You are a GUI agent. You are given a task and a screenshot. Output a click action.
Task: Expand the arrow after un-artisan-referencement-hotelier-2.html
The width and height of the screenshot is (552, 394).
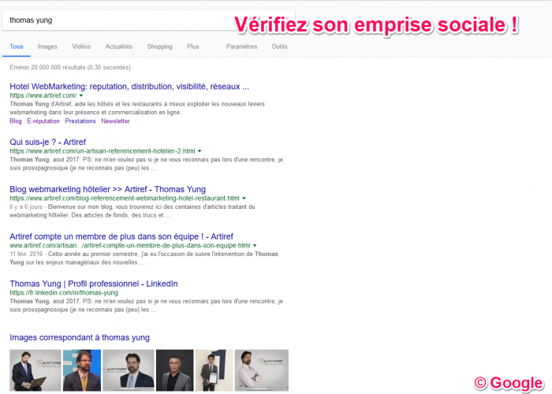click(200, 151)
